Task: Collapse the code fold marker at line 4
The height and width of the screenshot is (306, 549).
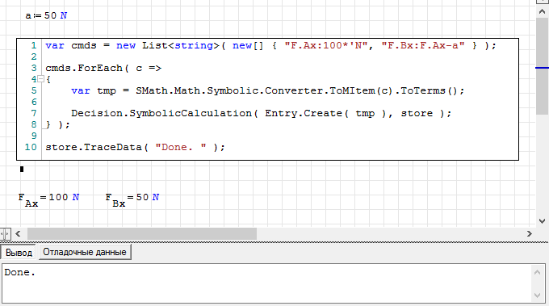Action: [40, 79]
